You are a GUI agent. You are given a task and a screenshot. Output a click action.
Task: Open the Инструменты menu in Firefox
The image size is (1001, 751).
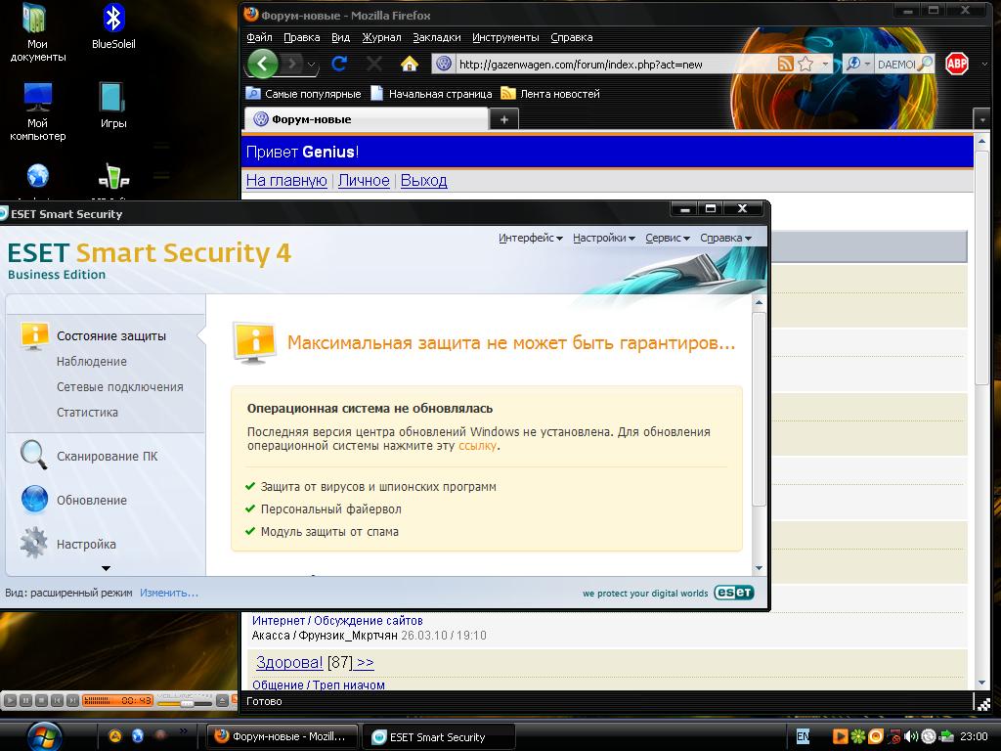505,37
